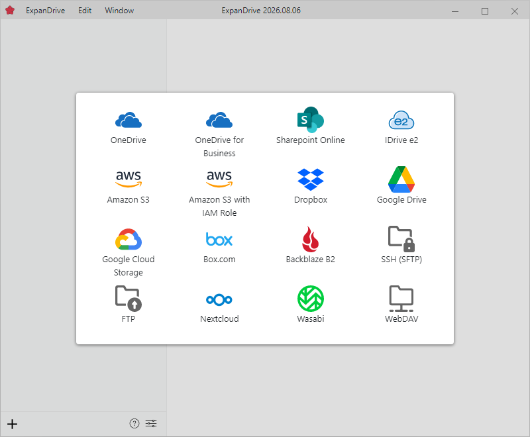Select the WebDAV network folder icon
Viewport: 530px width, 437px height.
click(x=401, y=299)
